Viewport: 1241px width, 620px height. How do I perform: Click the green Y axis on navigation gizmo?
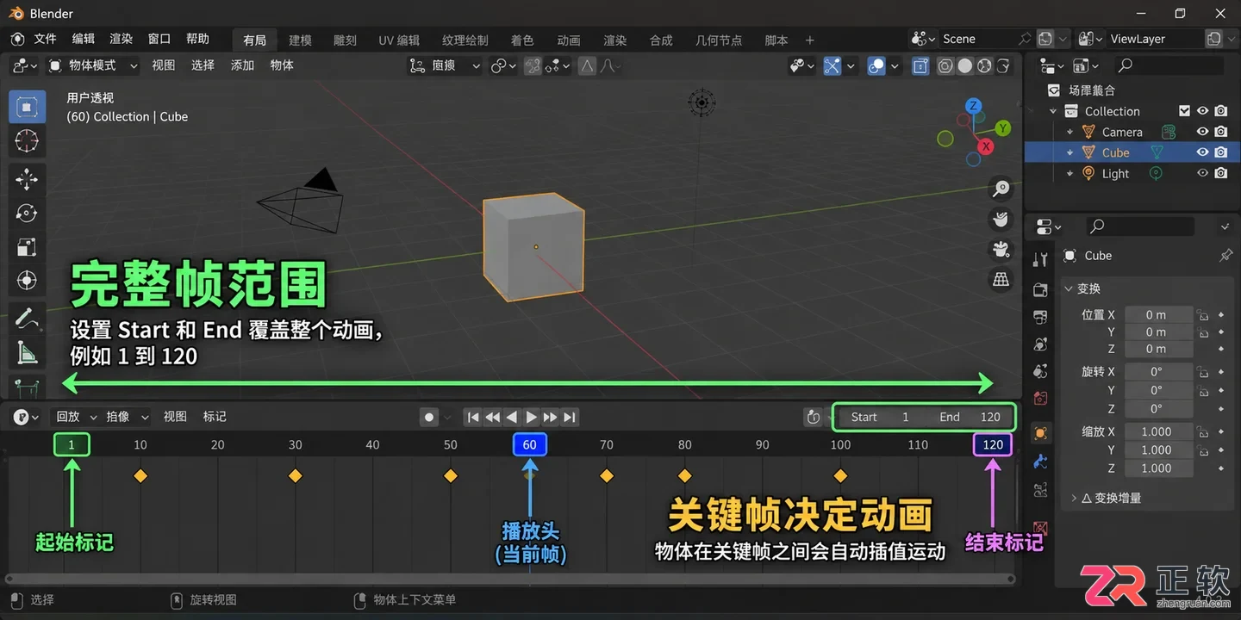[1002, 127]
